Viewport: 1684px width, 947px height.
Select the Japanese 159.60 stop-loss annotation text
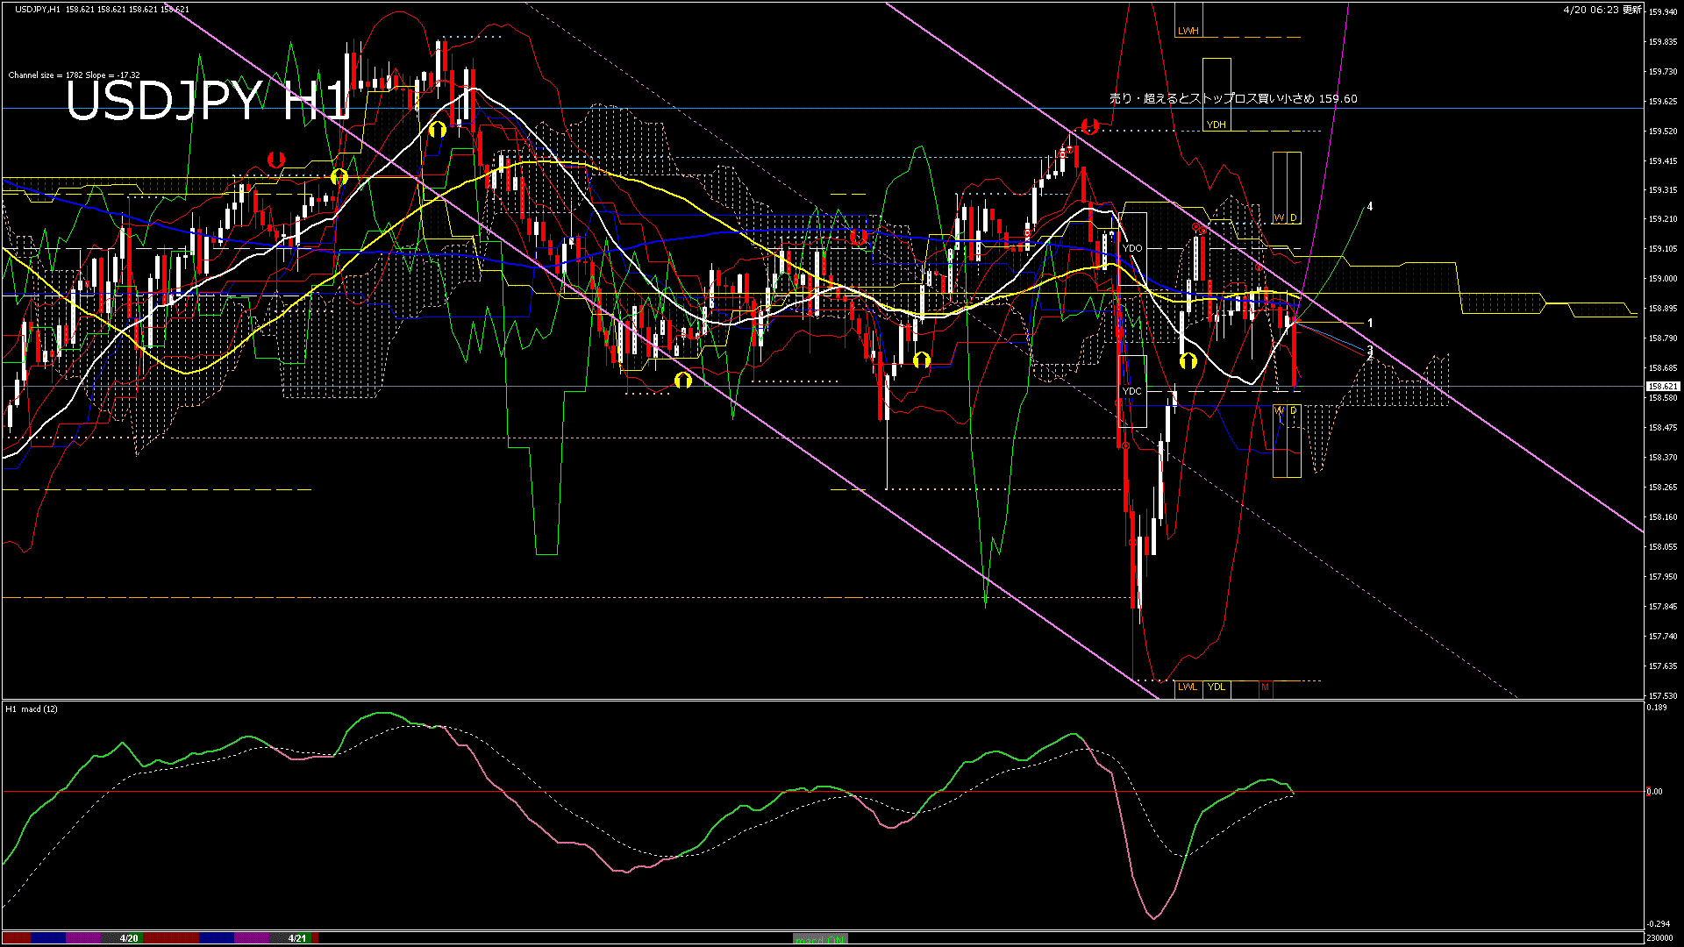(x=1233, y=99)
